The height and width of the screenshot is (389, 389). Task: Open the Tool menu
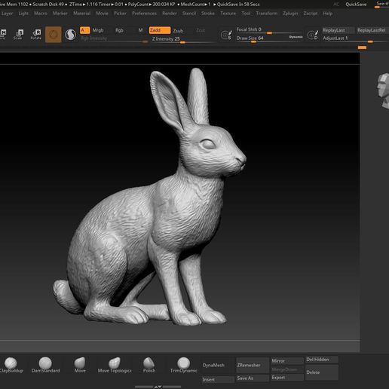(x=246, y=14)
